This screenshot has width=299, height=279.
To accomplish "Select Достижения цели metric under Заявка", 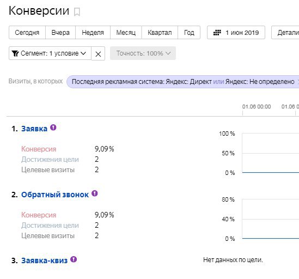I will [50, 159].
